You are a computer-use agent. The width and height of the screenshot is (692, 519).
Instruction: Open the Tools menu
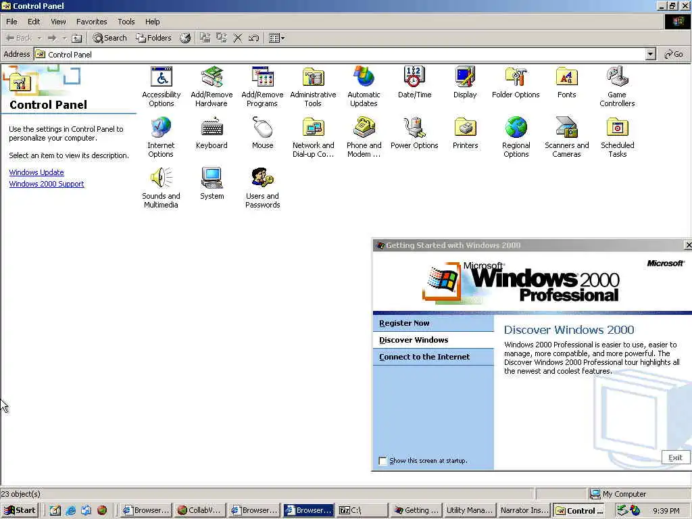click(126, 22)
